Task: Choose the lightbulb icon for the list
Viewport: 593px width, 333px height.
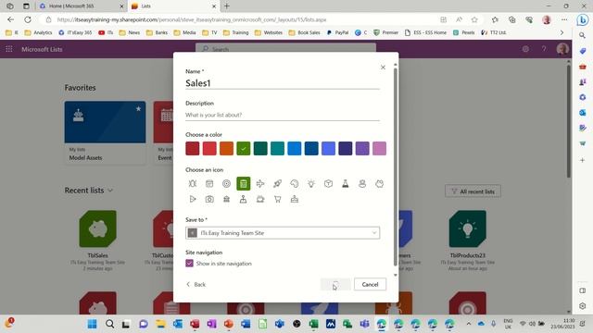Action: coord(311,184)
